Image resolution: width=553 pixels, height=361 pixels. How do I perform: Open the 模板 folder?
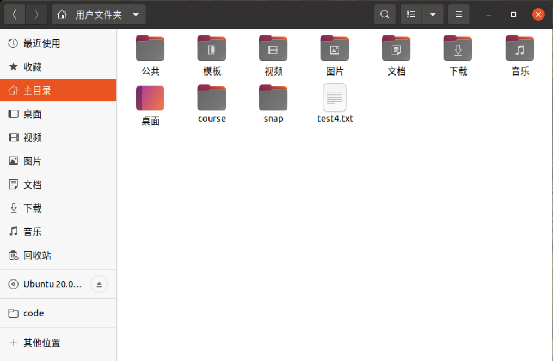(x=211, y=48)
